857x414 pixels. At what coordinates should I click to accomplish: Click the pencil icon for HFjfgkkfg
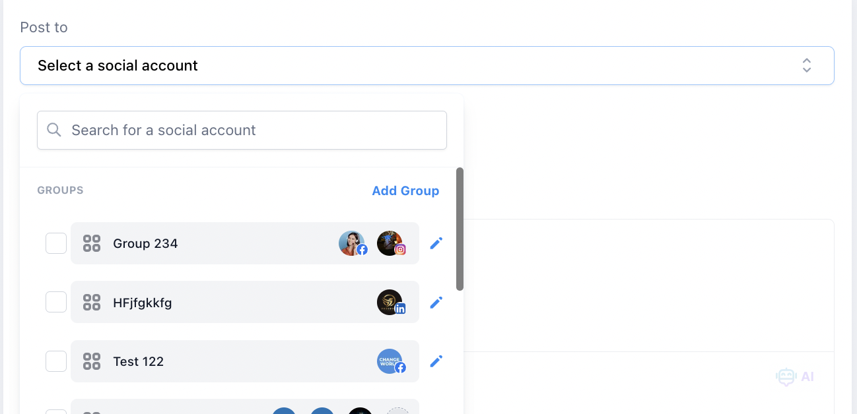[x=436, y=303]
